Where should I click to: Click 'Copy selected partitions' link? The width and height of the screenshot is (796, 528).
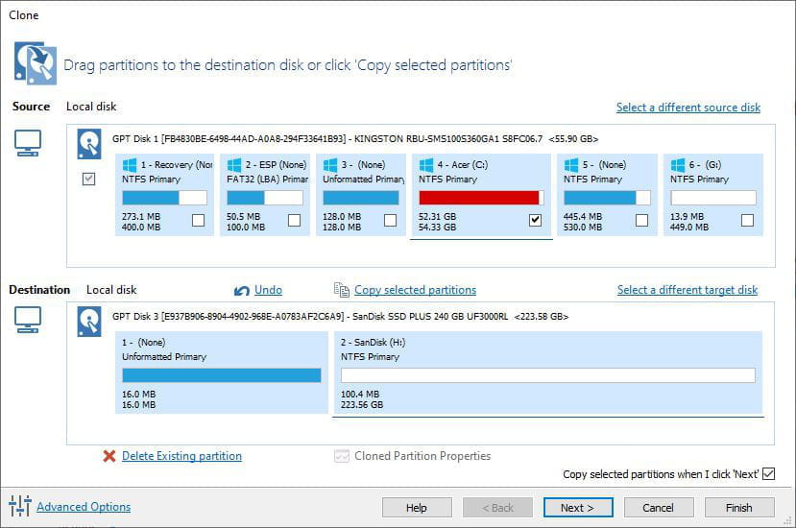(415, 290)
